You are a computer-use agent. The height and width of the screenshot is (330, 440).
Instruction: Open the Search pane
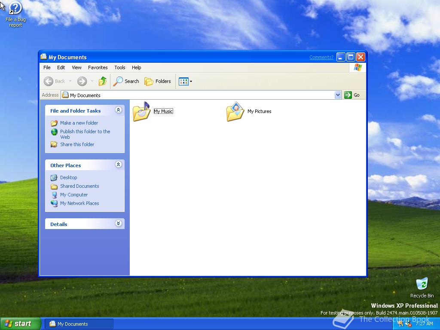point(126,81)
